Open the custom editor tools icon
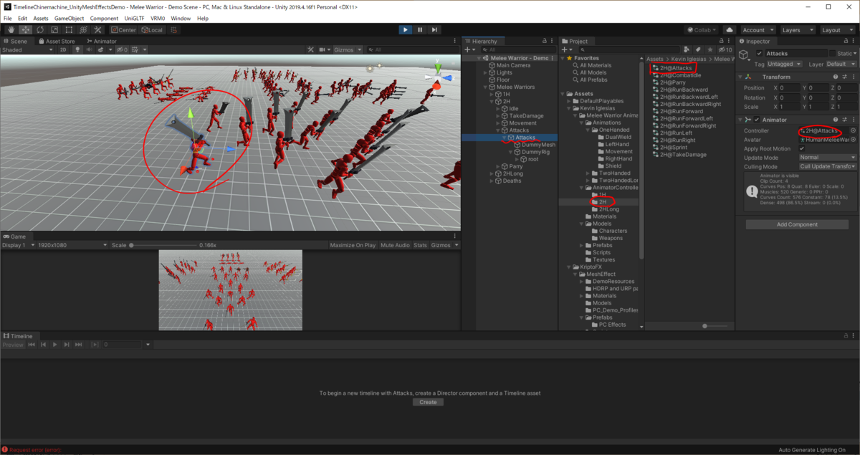The image size is (860, 455). click(97, 30)
